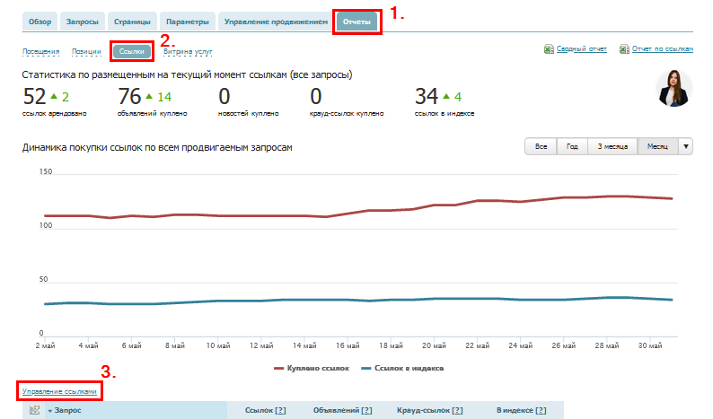Open the Витрина услуг sub-tab link
Viewport: 713px width, 419px height.
(x=188, y=52)
